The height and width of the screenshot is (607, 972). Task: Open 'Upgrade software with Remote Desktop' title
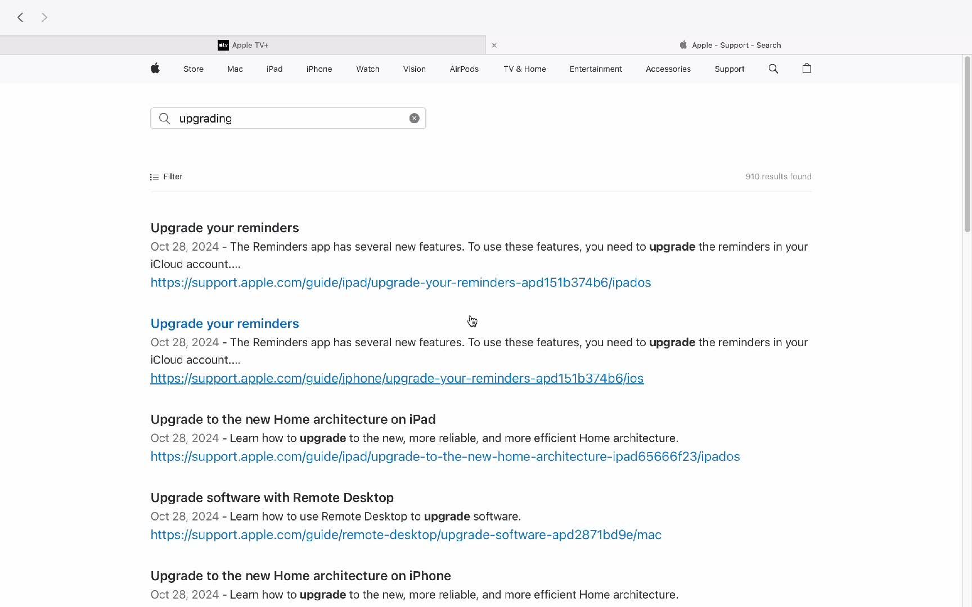(x=272, y=497)
